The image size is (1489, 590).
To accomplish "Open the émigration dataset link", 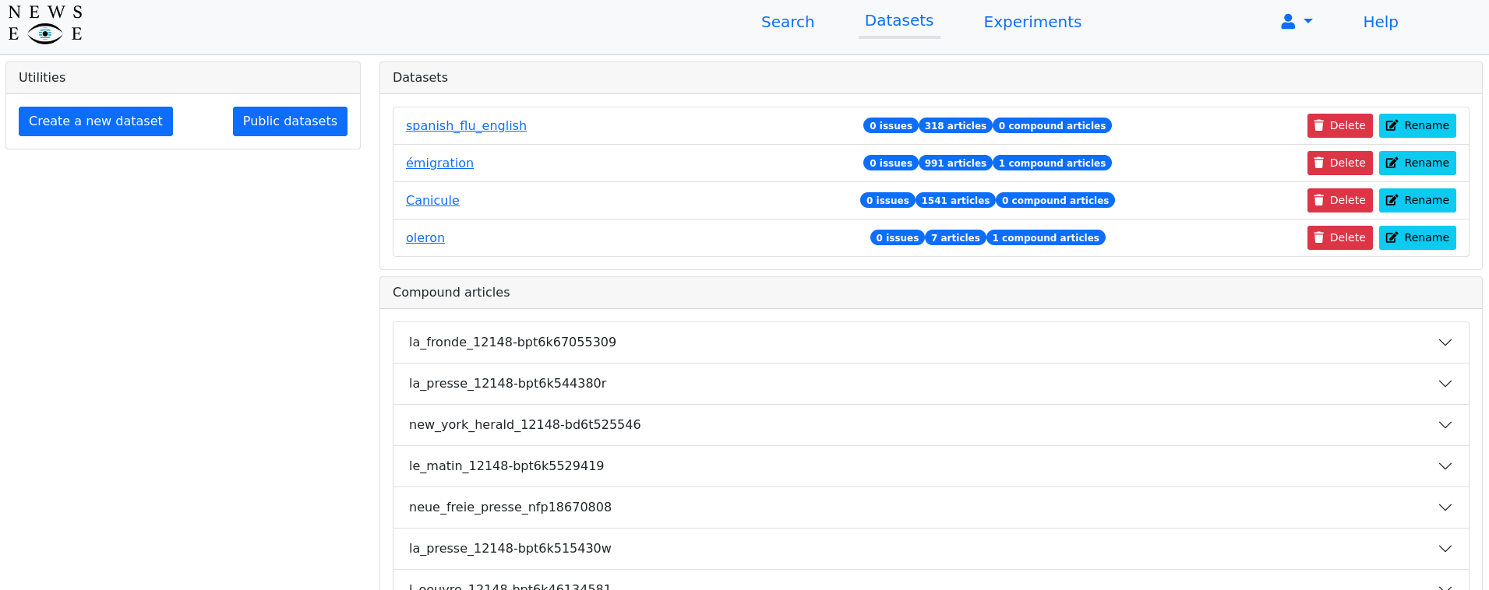I will (439, 163).
